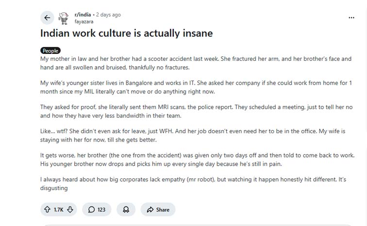The image size is (367, 226).
Task: Click the post title about Indian work culture
Action: pyautogui.click(x=126, y=34)
